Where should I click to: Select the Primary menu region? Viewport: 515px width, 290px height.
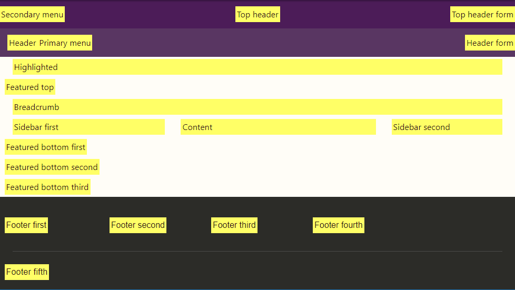65,43
